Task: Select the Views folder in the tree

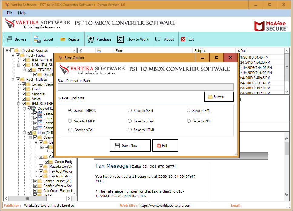Action: pyautogui.click(x=36, y=99)
